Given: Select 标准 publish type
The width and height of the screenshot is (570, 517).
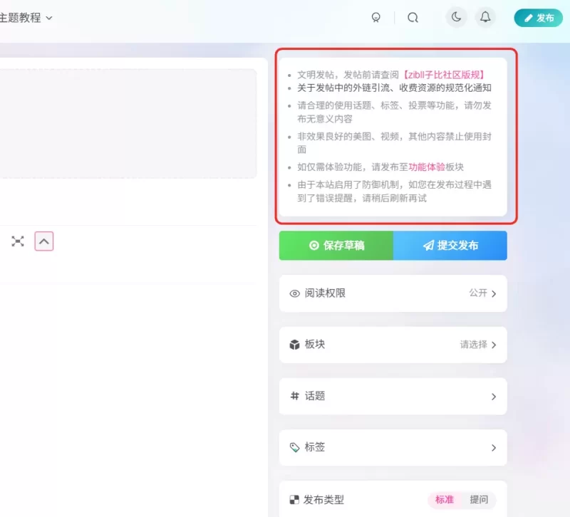Looking at the screenshot, I should pyautogui.click(x=444, y=500).
